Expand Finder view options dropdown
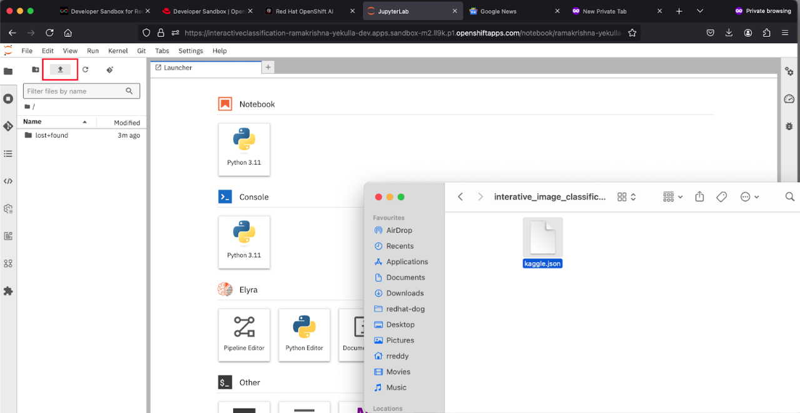This screenshot has height=413, width=800. (673, 197)
